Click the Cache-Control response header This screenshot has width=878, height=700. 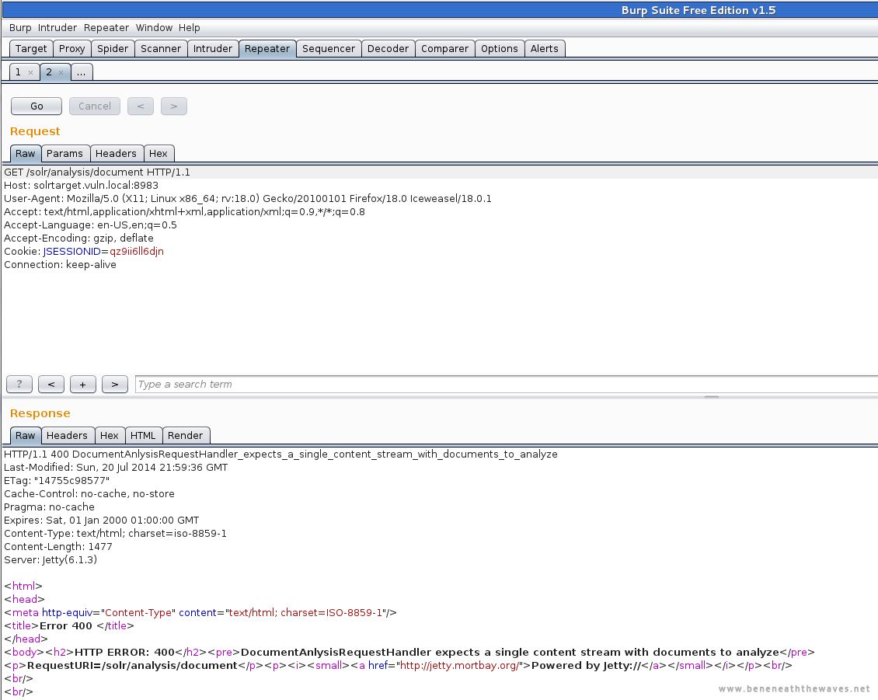89,494
